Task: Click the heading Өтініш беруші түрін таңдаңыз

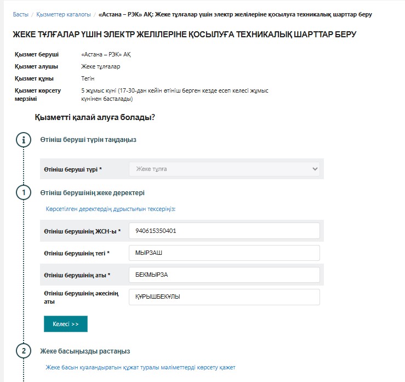Action: coord(88,140)
